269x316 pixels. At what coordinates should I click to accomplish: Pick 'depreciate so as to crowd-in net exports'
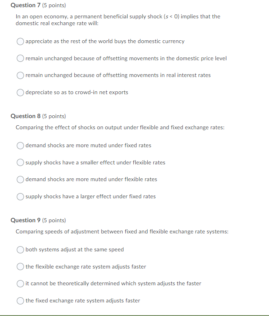coord(20,93)
